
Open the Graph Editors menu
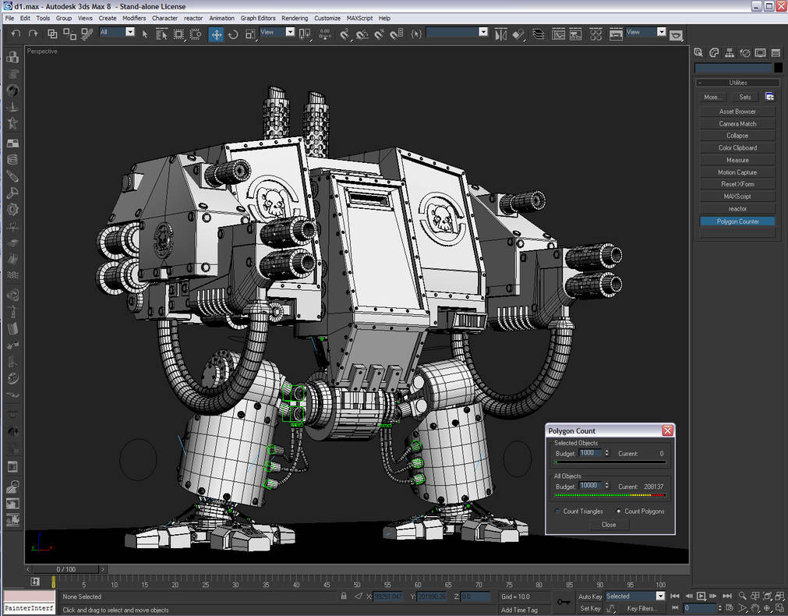coord(258,18)
